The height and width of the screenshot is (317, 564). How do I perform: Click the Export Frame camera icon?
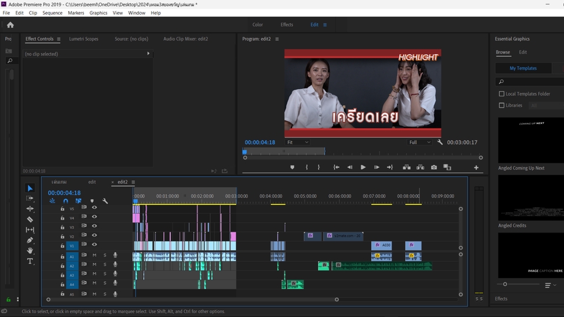click(434, 167)
